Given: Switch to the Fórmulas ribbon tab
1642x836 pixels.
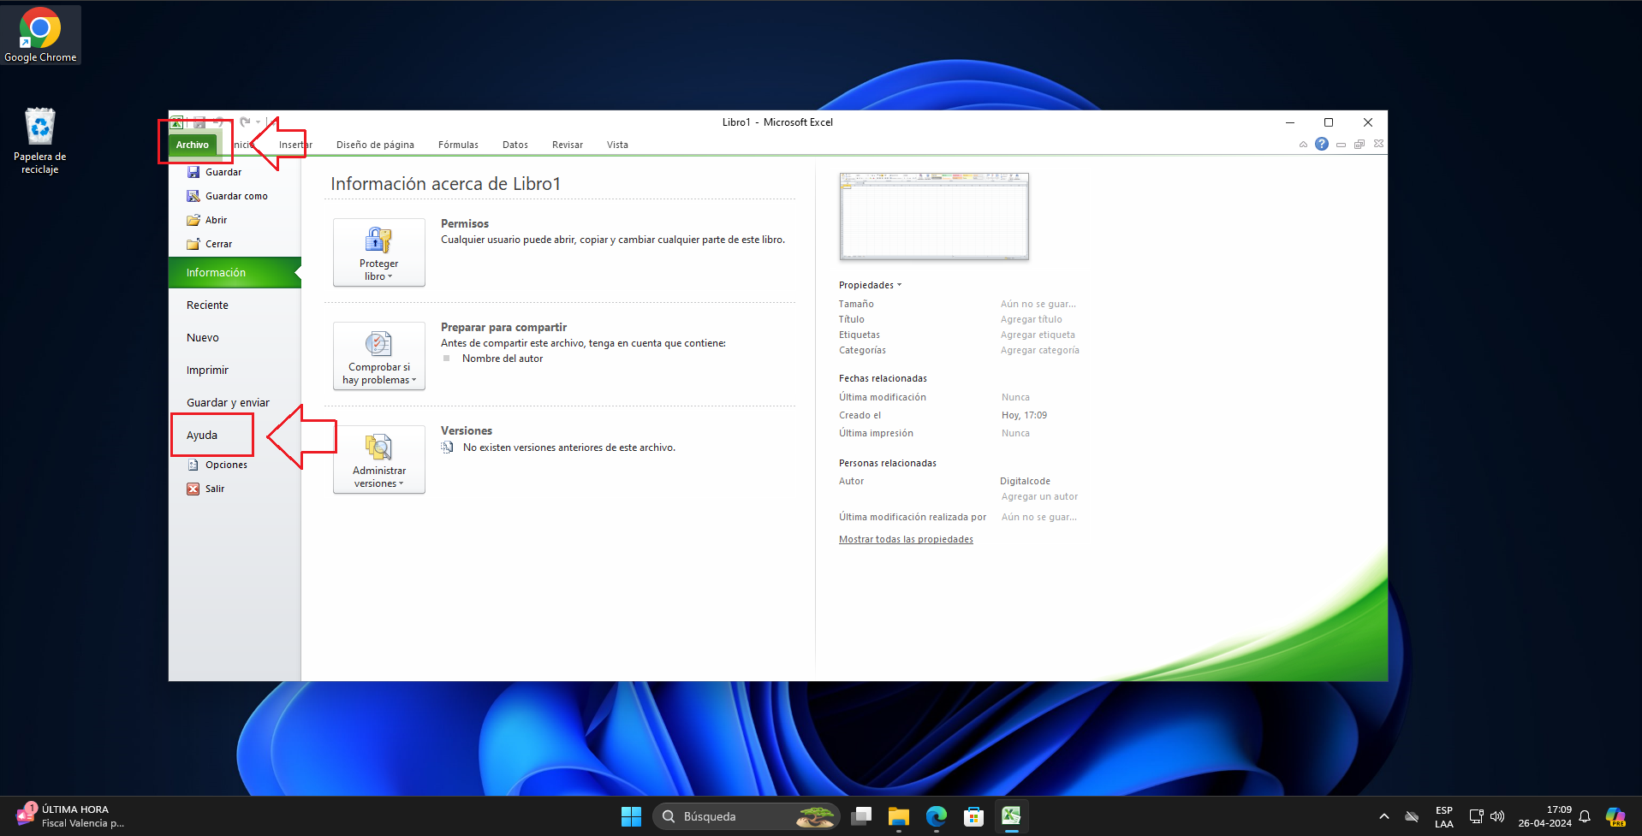Looking at the screenshot, I should pyautogui.click(x=458, y=145).
